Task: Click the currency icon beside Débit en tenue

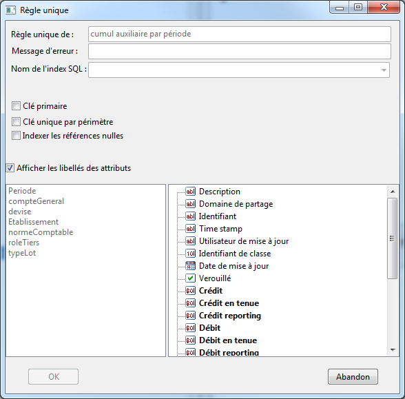Action: coord(190,340)
